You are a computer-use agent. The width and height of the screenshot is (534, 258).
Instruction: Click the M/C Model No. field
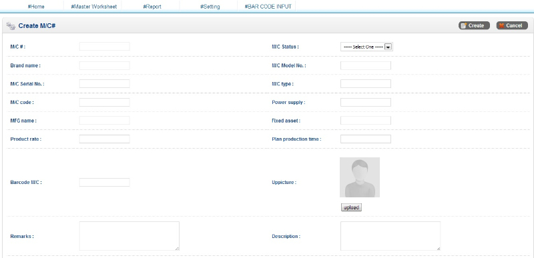pyautogui.click(x=366, y=65)
